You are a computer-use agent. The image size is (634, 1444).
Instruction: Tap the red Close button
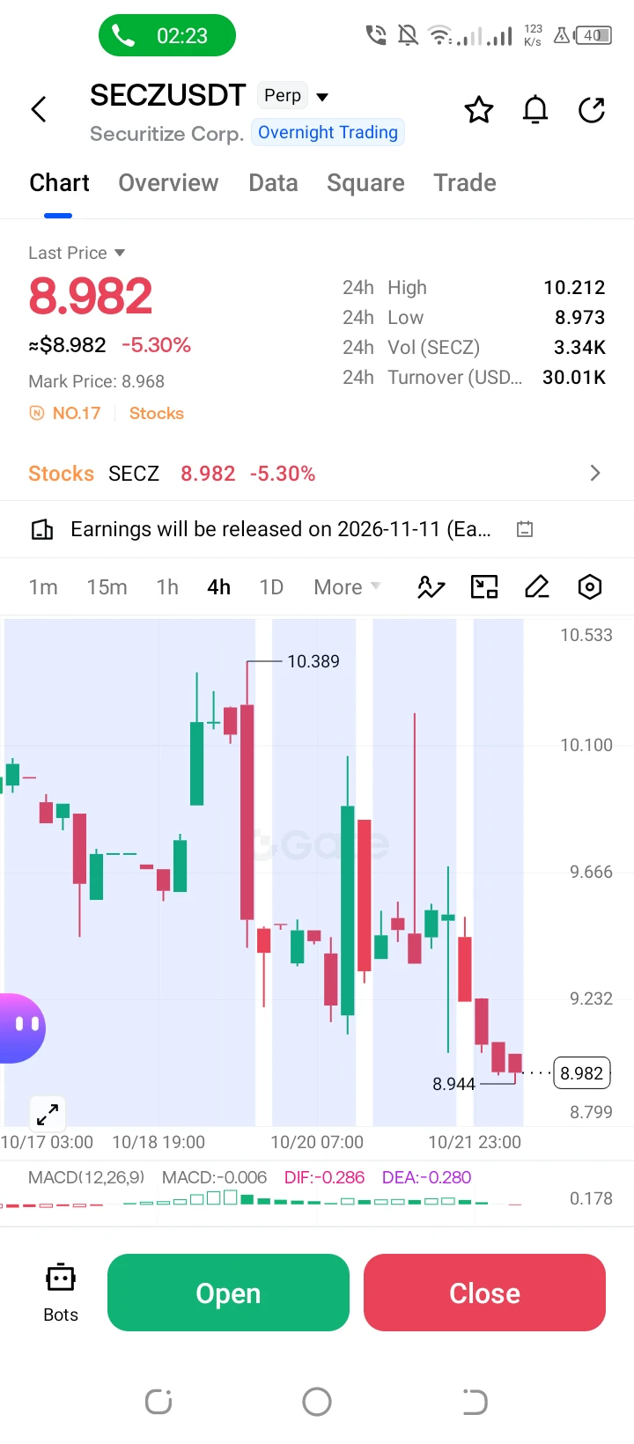[484, 1293]
